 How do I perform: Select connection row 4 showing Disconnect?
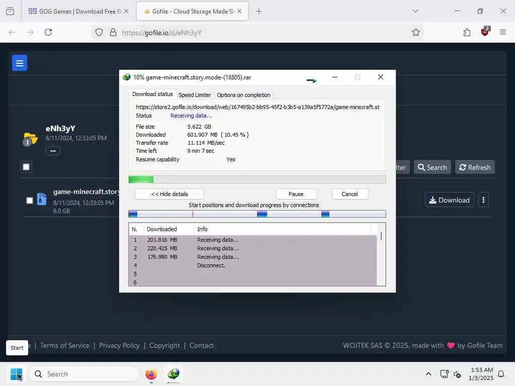point(252,265)
